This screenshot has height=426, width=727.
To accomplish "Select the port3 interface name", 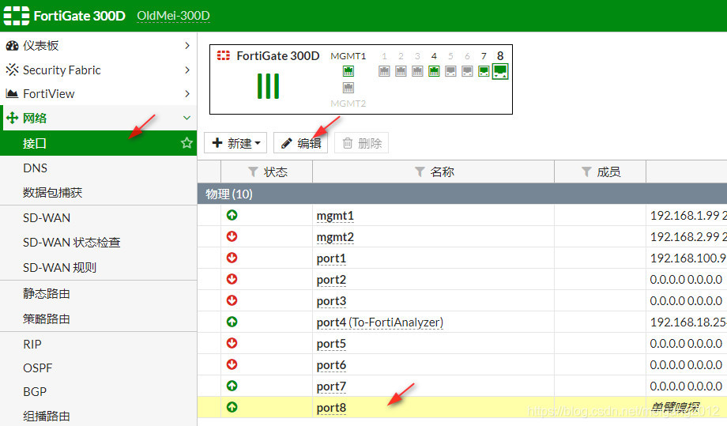I will pyautogui.click(x=331, y=301).
